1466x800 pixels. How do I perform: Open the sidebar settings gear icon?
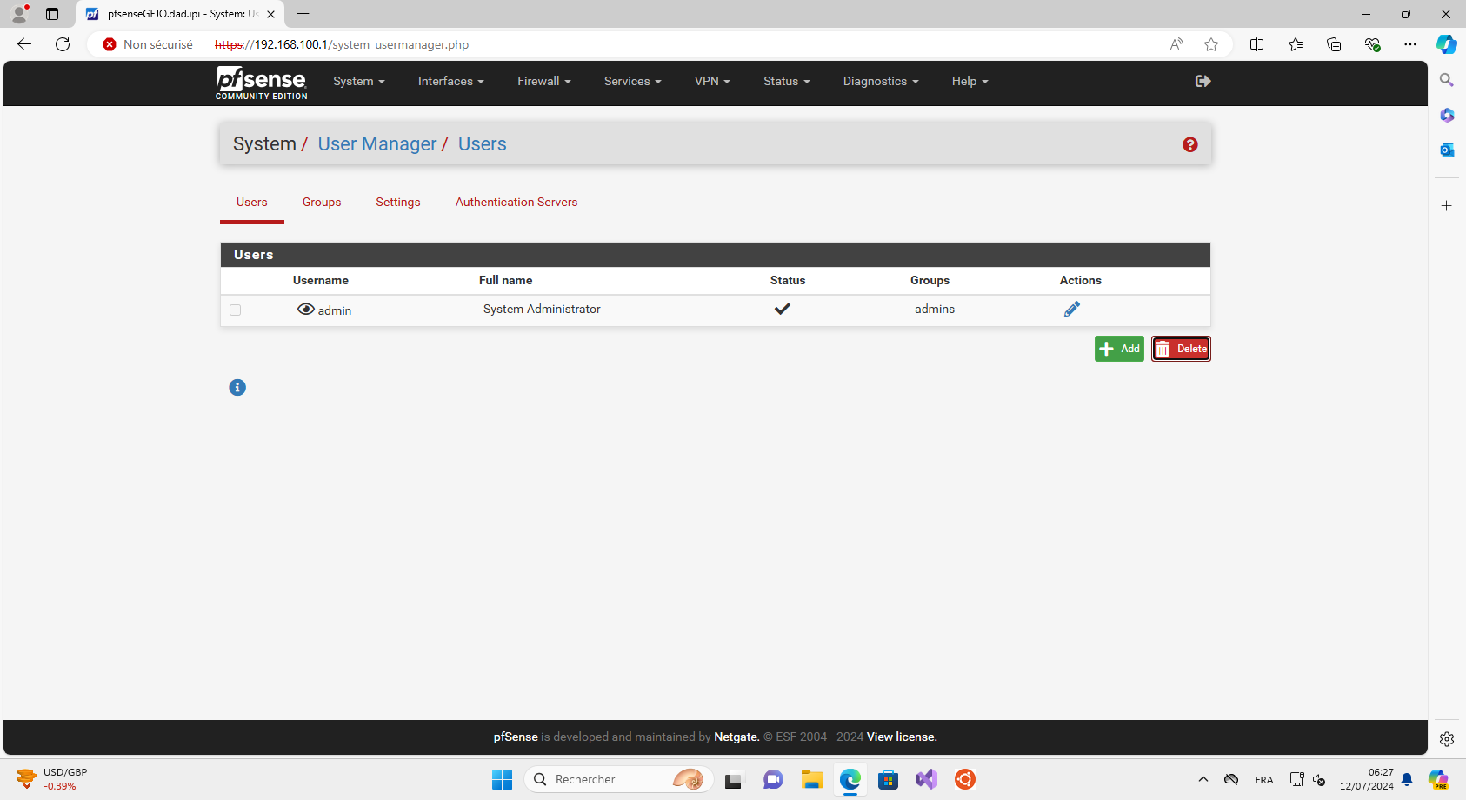tap(1447, 739)
